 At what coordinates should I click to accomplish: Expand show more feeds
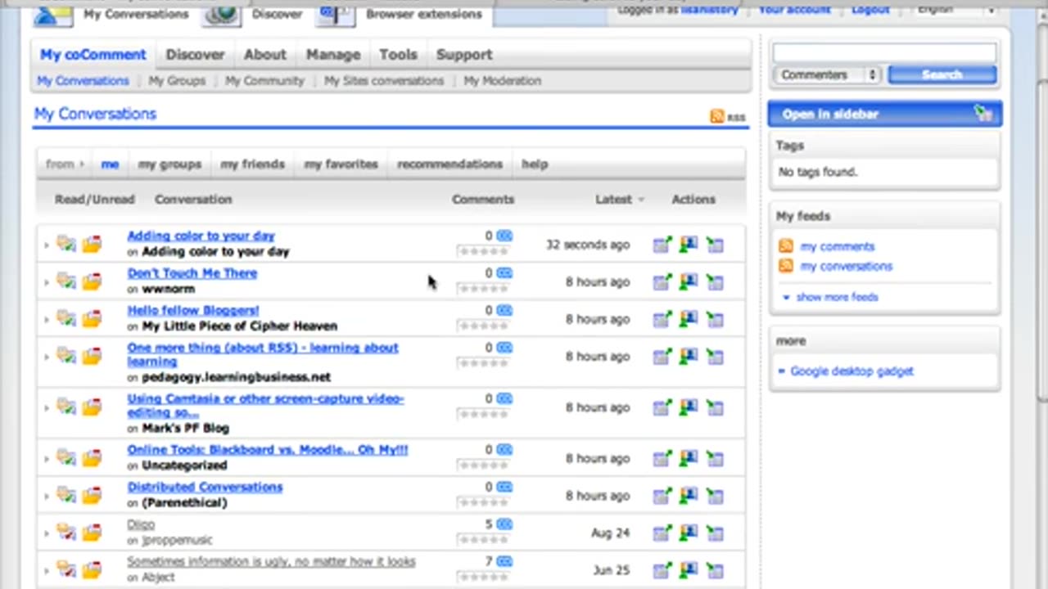click(837, 297)
